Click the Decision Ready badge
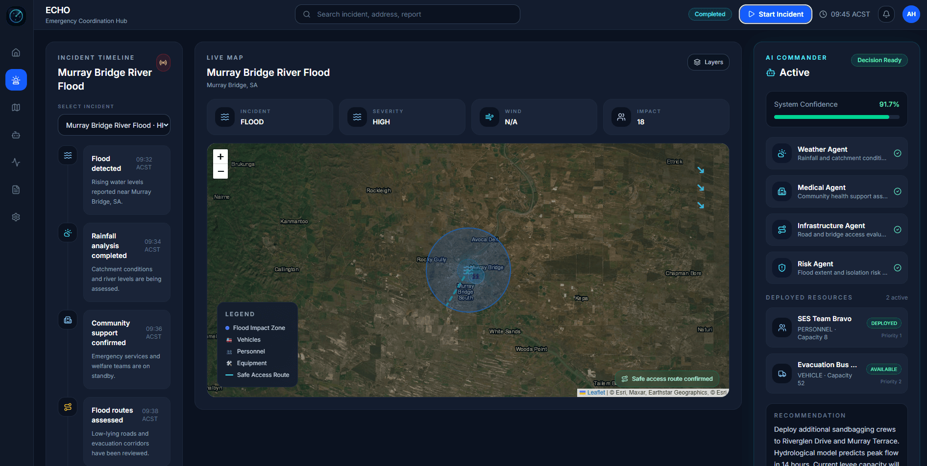The image size is (927, 466). (879, 60)
